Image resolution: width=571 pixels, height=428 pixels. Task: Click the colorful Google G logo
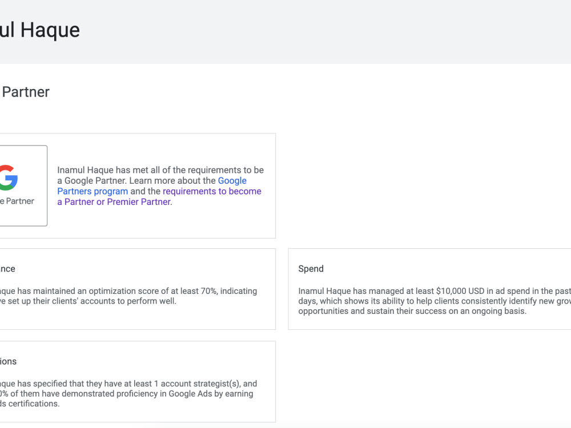(9, 177)
